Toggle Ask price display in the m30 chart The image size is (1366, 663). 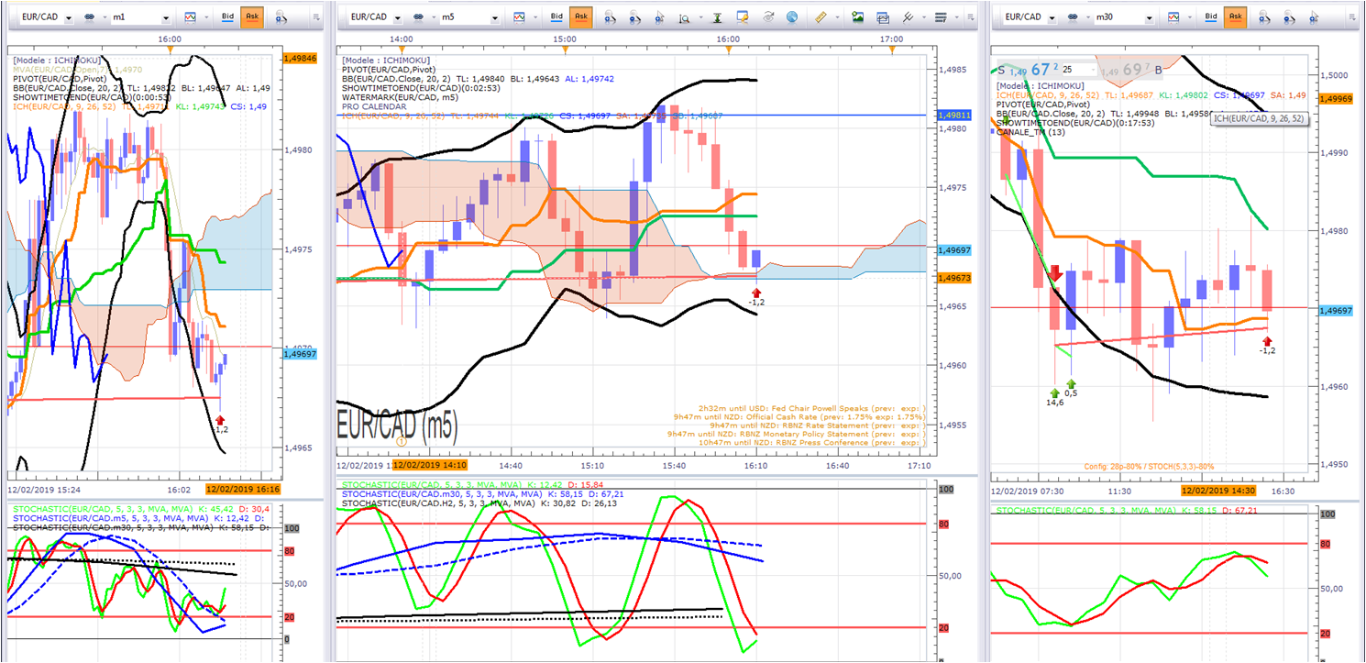[1237, 17]
